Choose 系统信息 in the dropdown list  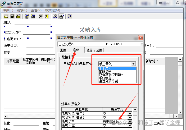tap(117, 78)
